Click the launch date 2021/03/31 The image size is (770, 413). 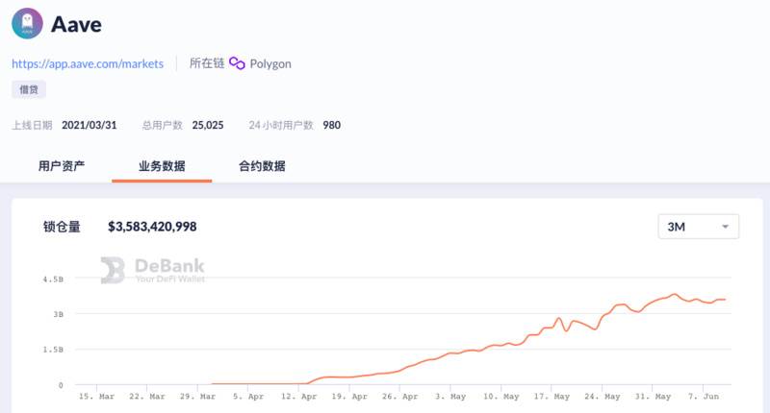89,126
